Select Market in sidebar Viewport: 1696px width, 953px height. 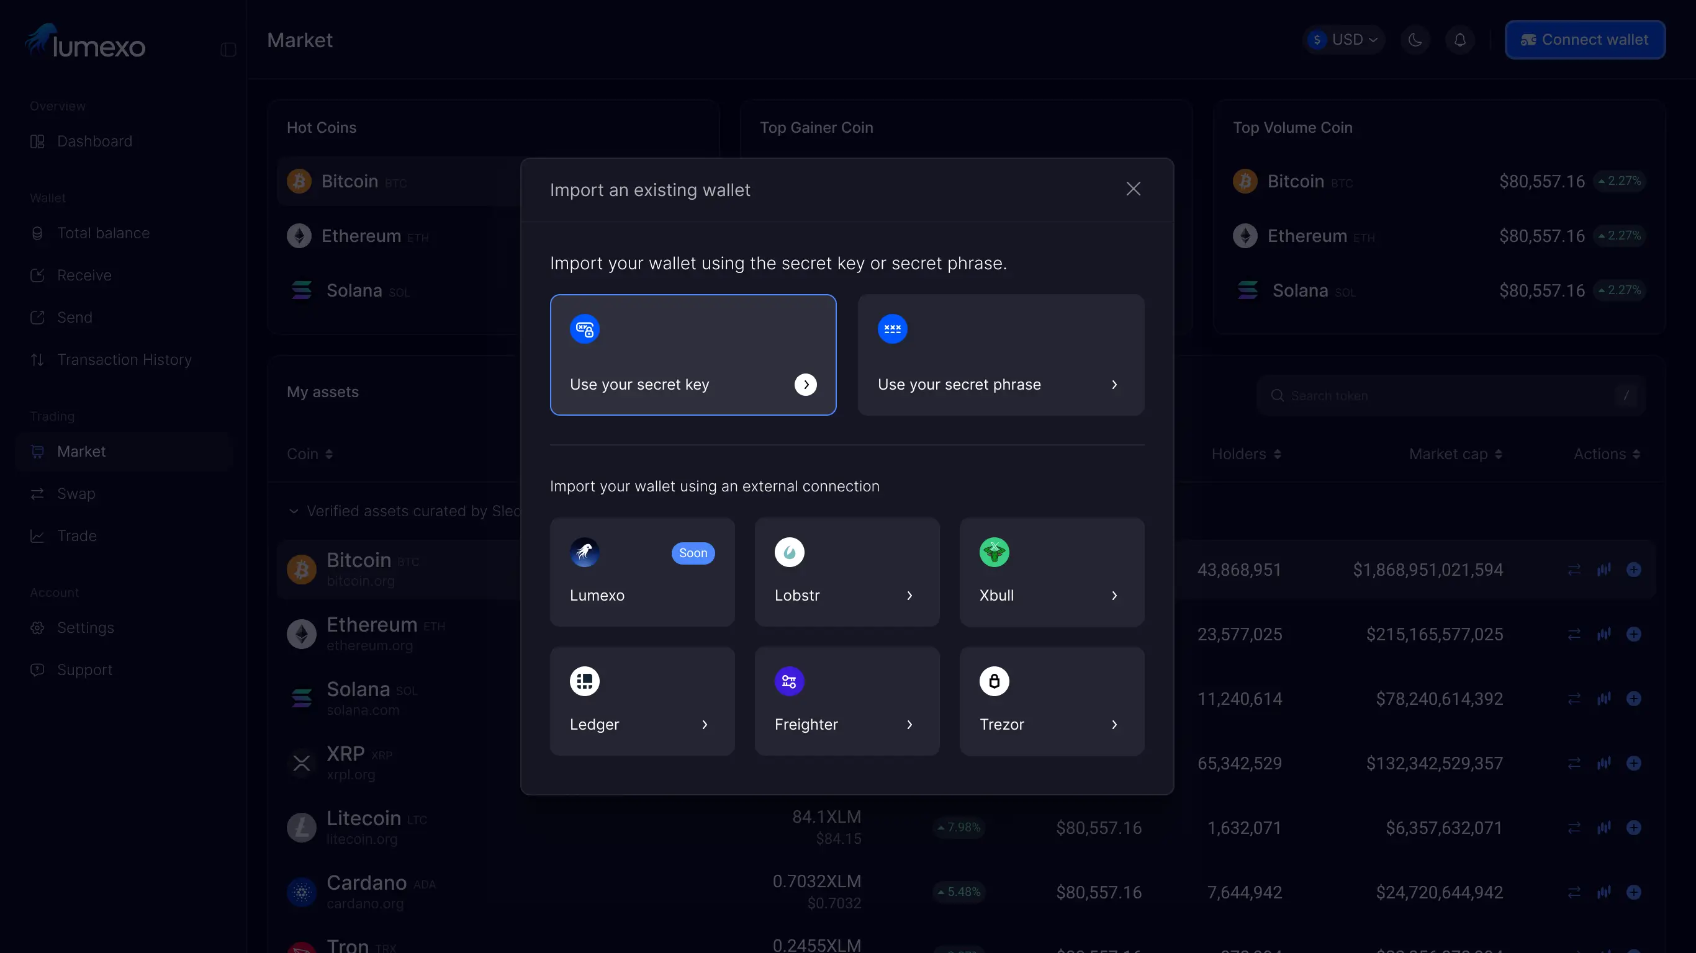(x=124, y=452)
